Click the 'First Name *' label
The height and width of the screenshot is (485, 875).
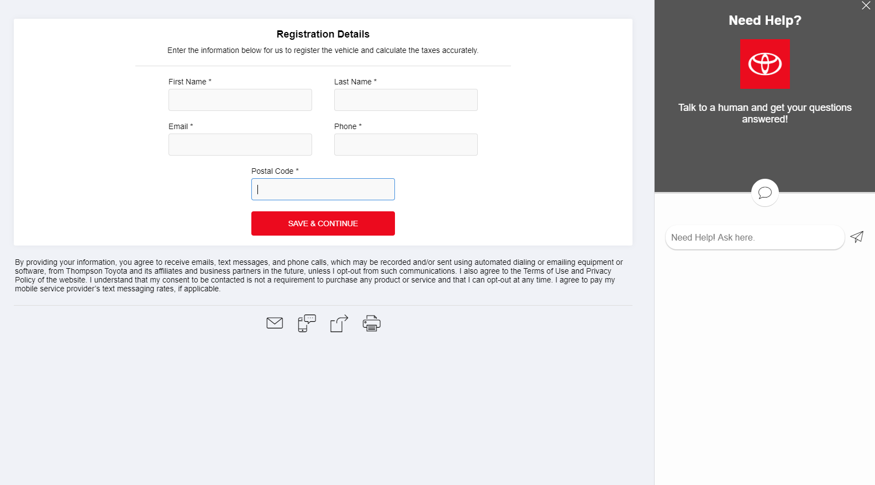click(190, 82)
